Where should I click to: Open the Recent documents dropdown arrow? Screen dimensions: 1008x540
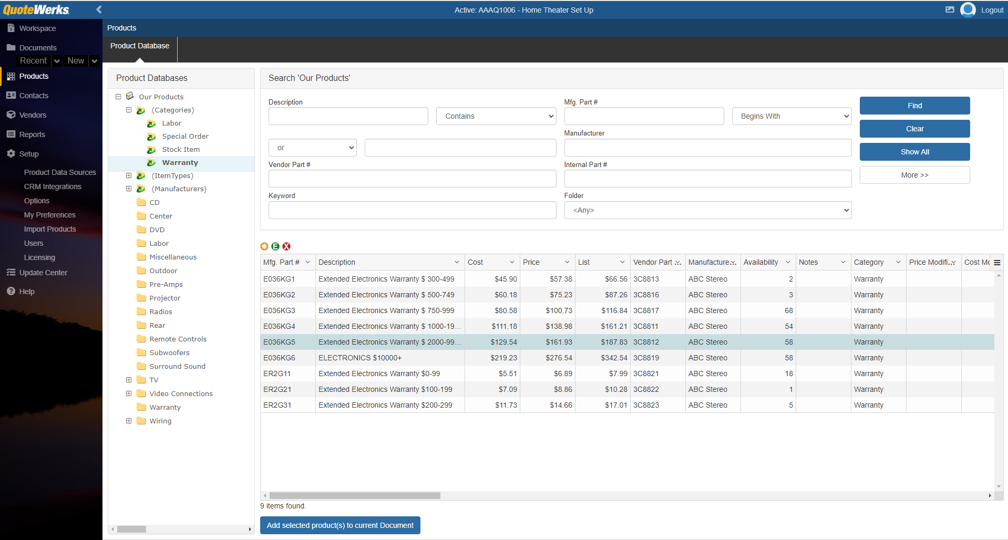[x=57, y=61]
